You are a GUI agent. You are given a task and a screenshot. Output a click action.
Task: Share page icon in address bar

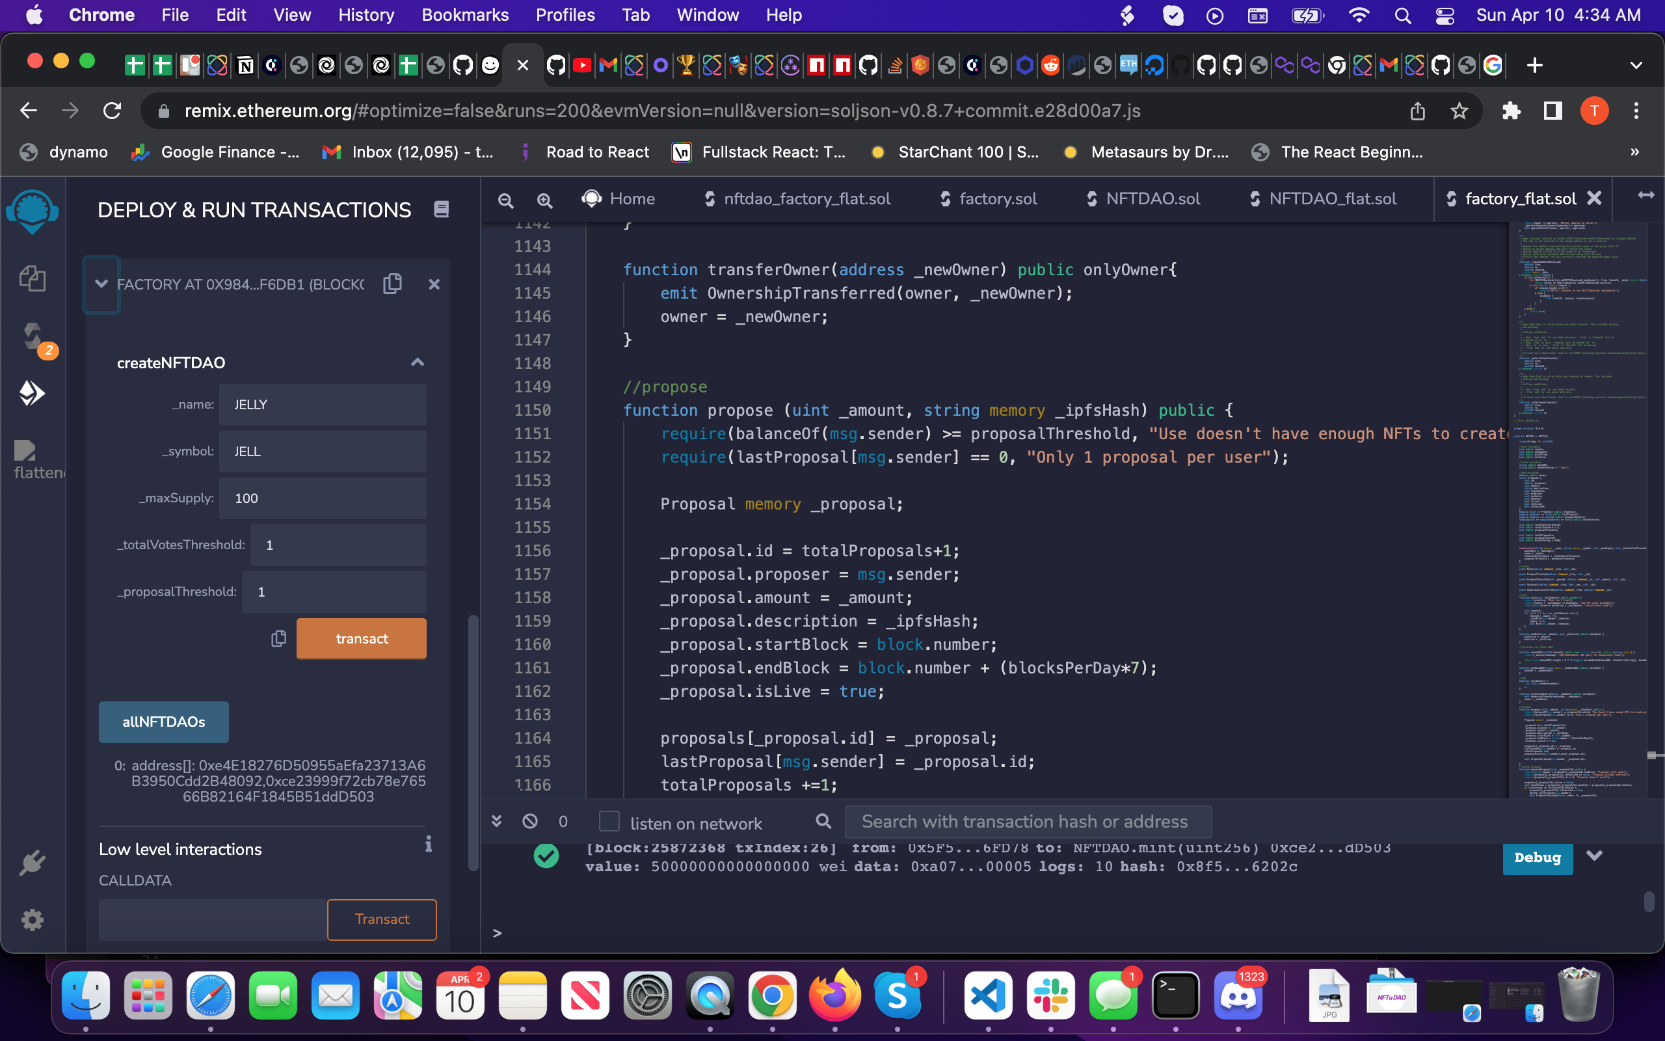point(1417,111)
